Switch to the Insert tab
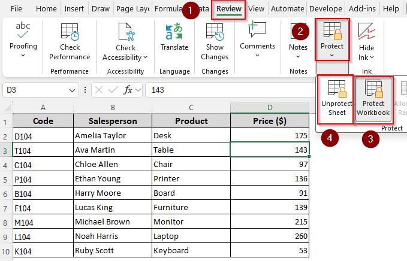The image size is (407, 261). point(74,9)
